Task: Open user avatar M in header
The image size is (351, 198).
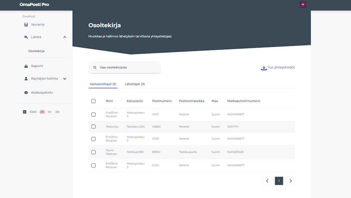Action: click(x=303, y=4)
